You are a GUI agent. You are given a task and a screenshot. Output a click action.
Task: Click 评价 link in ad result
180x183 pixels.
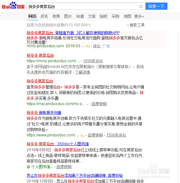point(97,46)
